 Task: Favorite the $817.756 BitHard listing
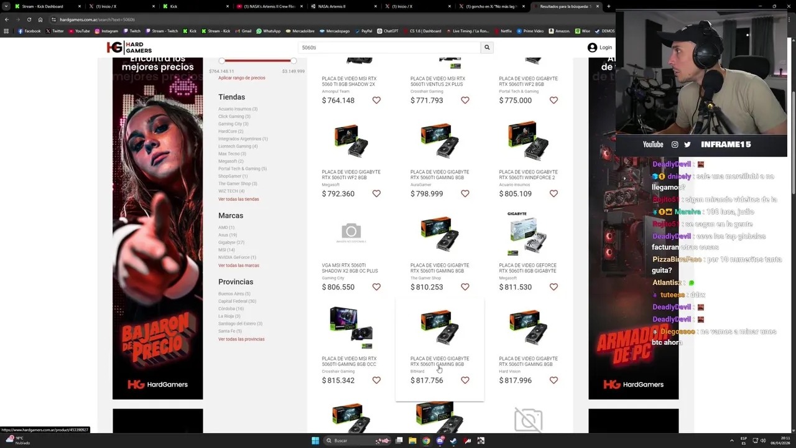click(465, 380)
